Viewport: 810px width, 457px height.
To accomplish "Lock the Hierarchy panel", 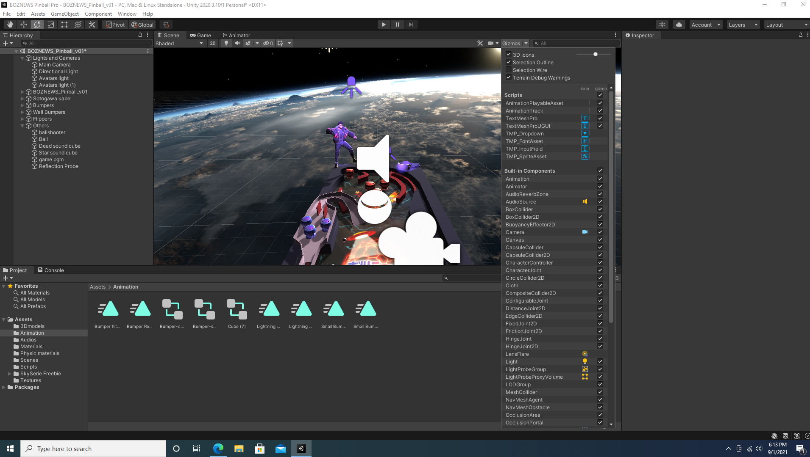I will pos(140,35).
